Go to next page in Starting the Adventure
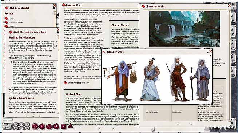Screen dimensions: 238x133 pos(40,116)
